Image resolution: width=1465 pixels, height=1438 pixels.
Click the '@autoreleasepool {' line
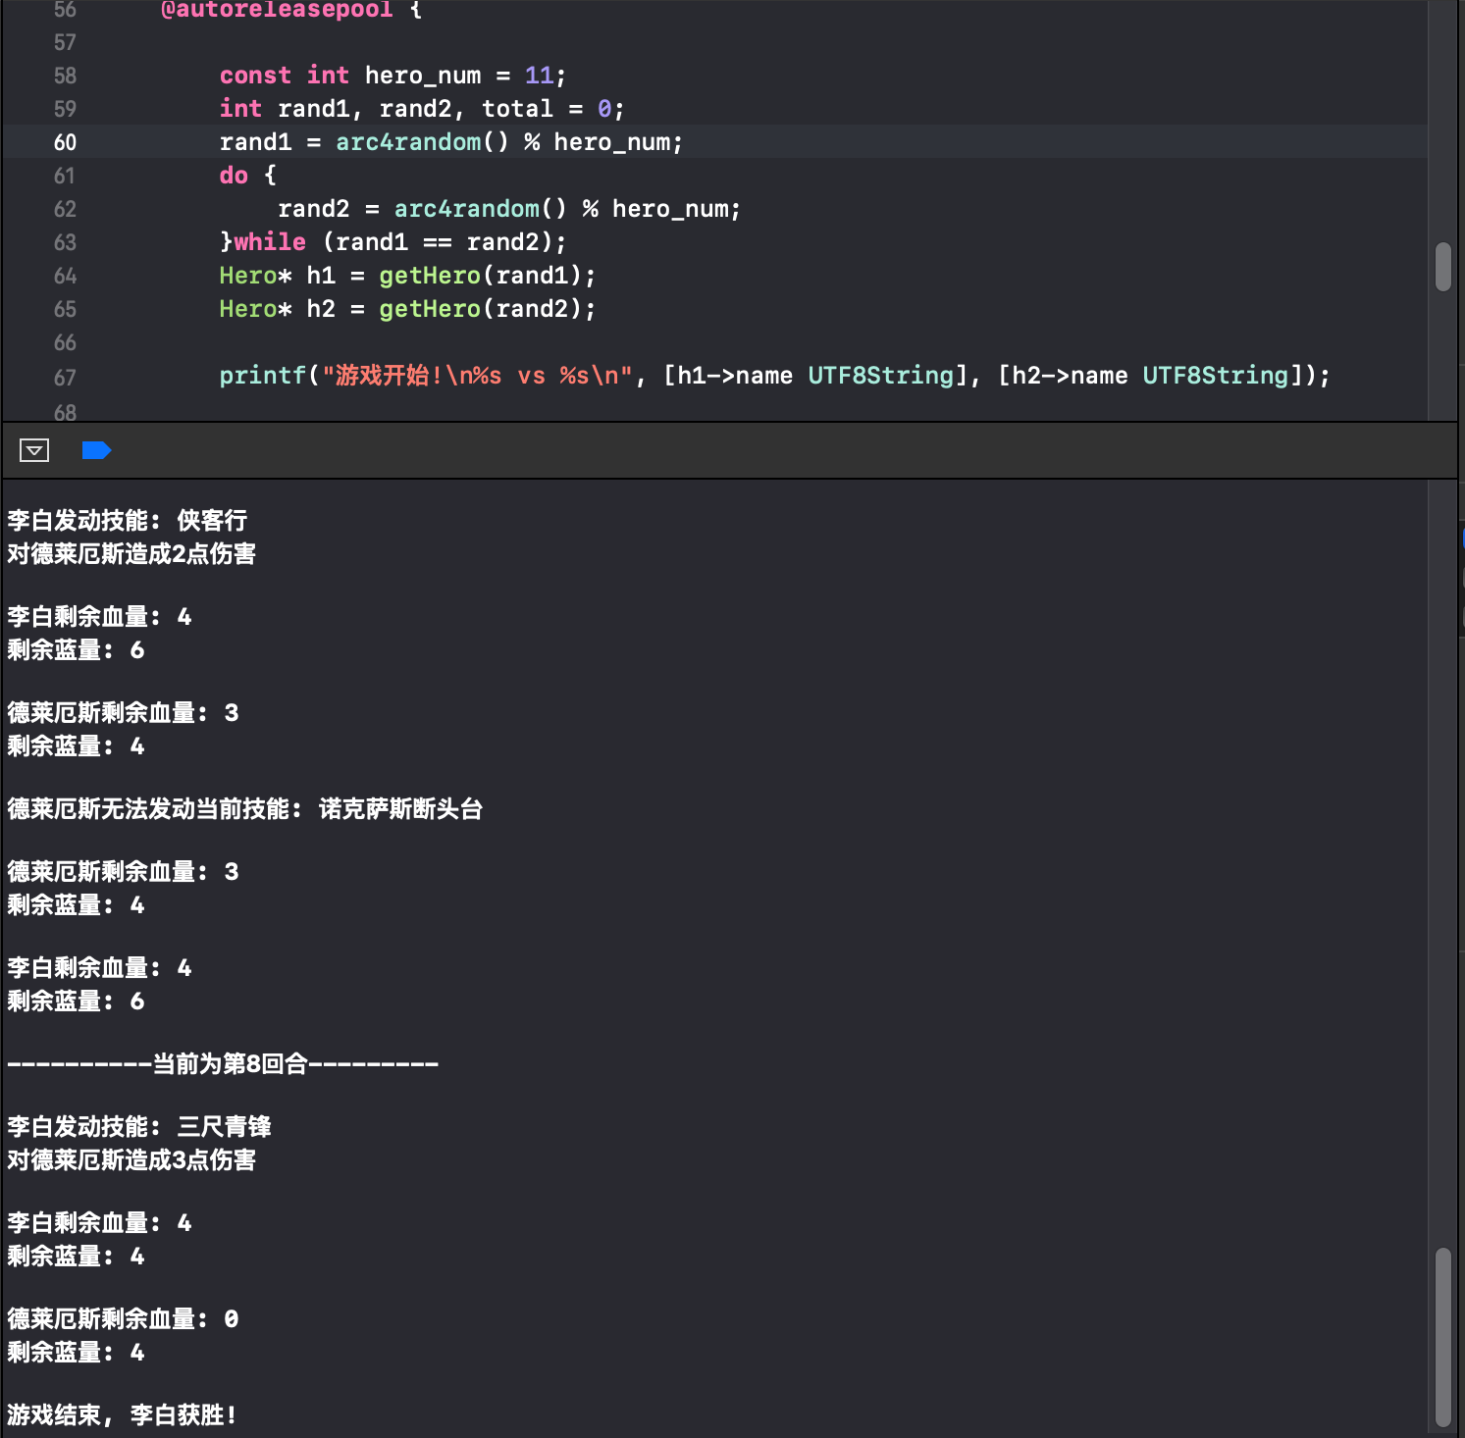(x=291, y=10)
